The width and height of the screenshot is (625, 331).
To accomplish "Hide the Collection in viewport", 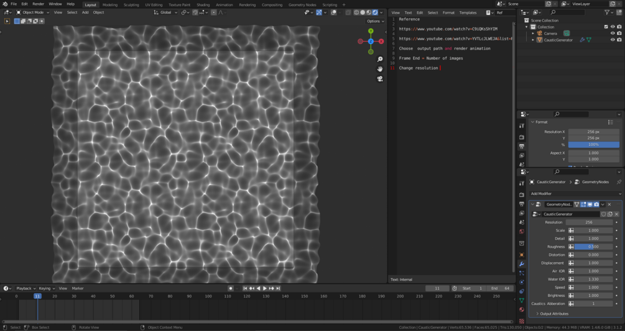I will 613,27.
